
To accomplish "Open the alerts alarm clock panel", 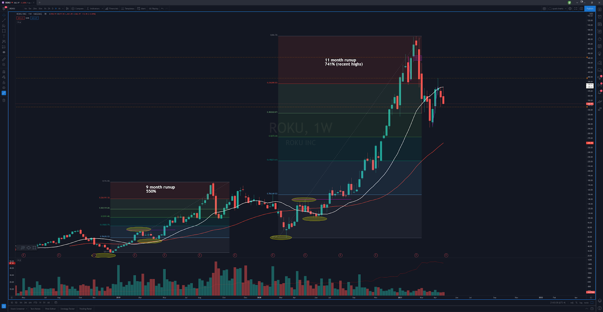I will [x=600, y=17].
